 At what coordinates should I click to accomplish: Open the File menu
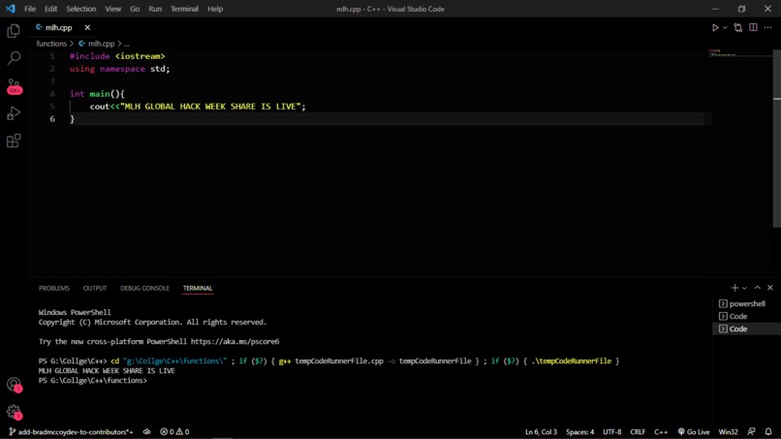(30, 9)
